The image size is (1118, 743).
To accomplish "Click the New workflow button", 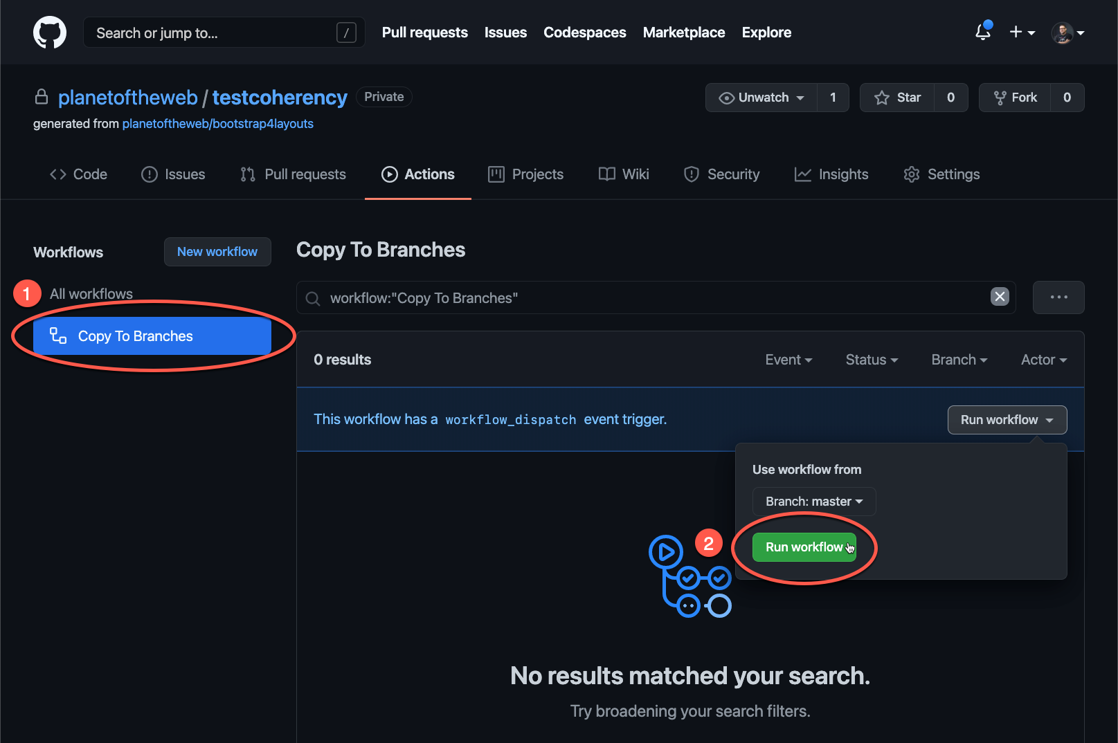I will coord(217,252).
